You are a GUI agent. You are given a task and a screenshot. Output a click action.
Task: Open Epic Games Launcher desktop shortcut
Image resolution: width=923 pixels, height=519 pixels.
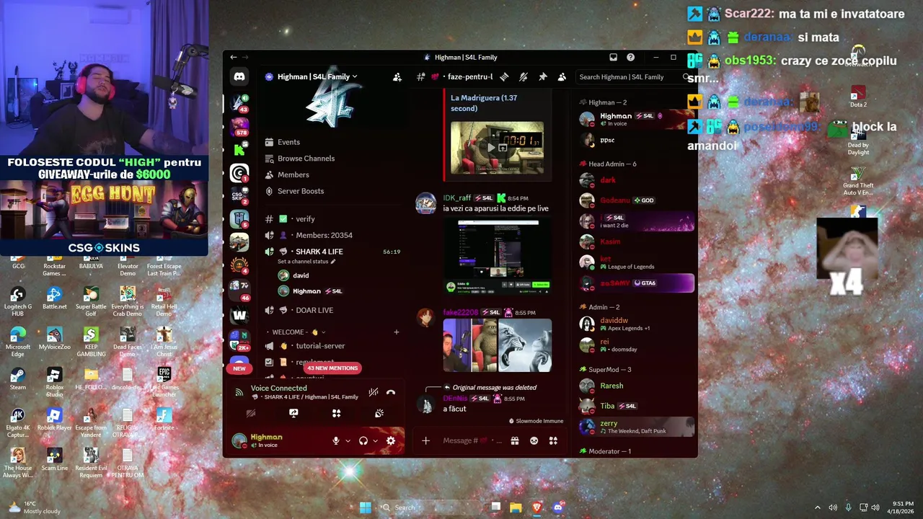164,381
